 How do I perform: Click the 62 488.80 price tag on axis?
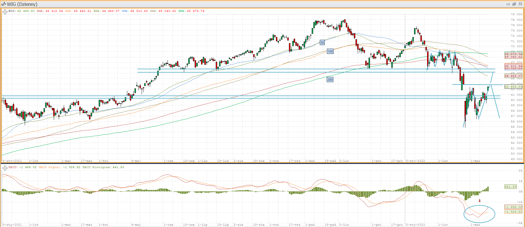pos(513,87)
